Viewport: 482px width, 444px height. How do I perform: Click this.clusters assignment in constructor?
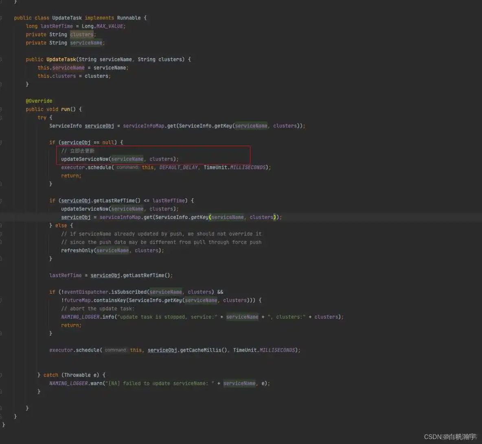(74, 76)
